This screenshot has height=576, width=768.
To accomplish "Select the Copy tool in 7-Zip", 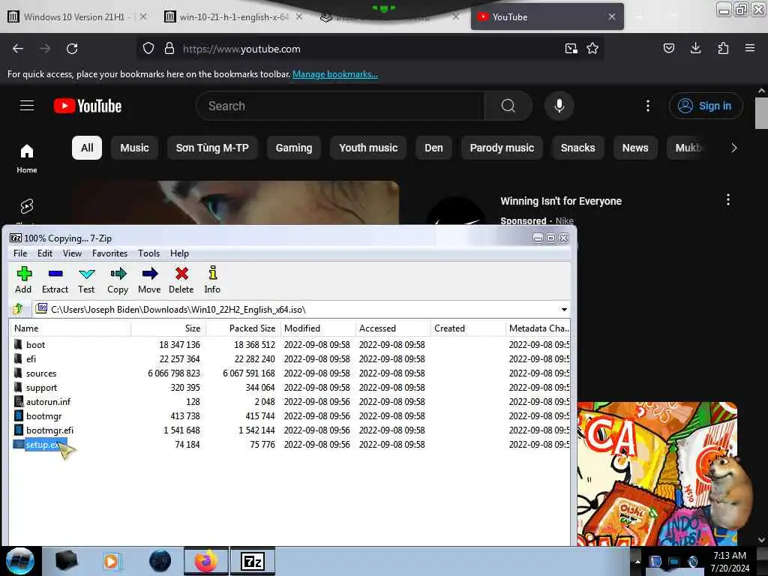I will coord(118,280).
